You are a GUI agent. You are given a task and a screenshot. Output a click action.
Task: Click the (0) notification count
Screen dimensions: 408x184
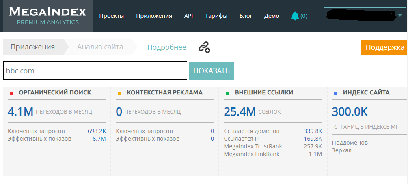304,16
